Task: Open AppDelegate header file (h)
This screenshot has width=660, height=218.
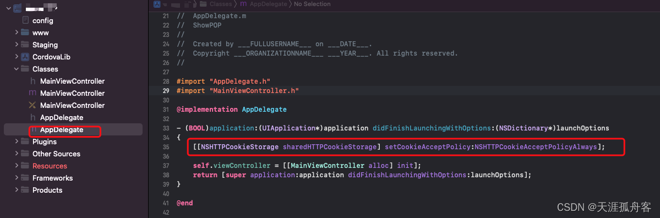Action: (62, 117)
